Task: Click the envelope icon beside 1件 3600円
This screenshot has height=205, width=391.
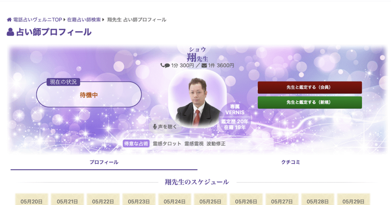Action: click(x=204, y=66)
